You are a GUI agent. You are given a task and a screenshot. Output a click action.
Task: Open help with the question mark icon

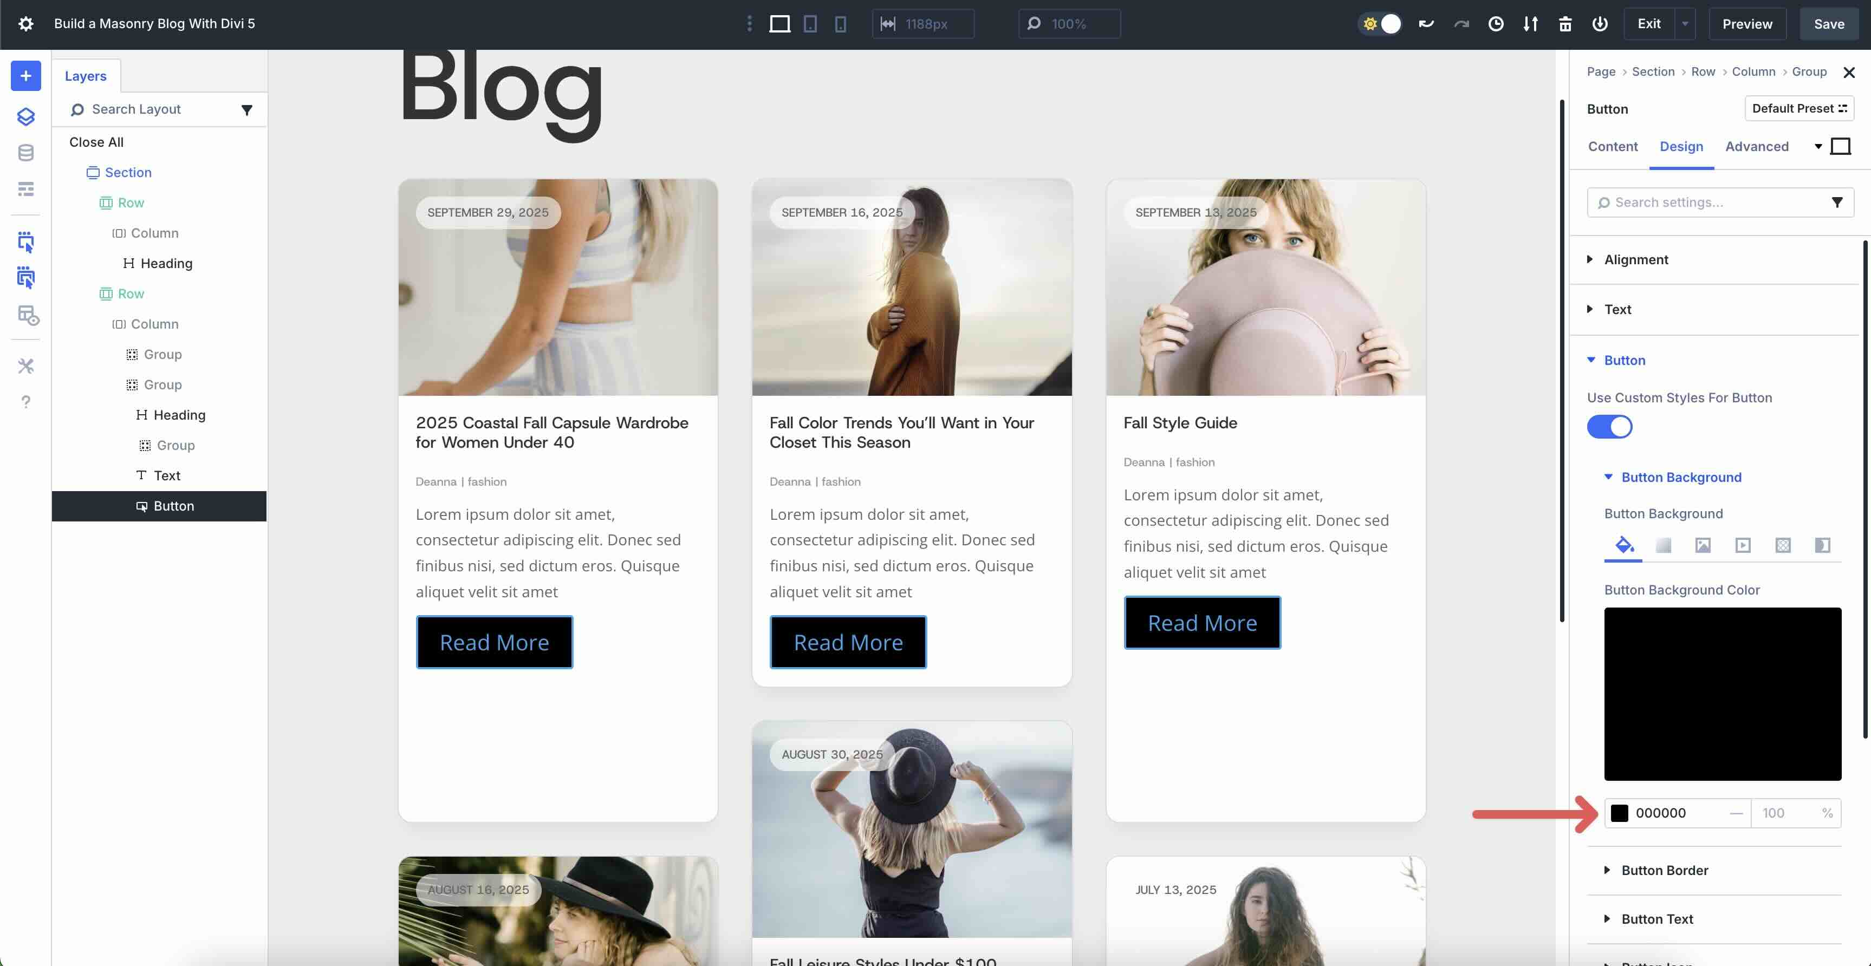[25, 401]
